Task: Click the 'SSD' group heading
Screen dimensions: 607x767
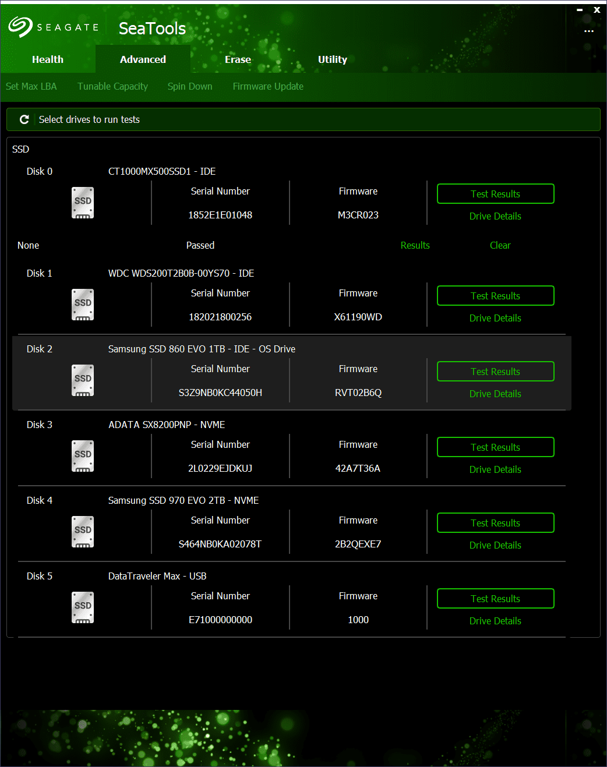Action: pyautogui.click(x=20, y=149)
